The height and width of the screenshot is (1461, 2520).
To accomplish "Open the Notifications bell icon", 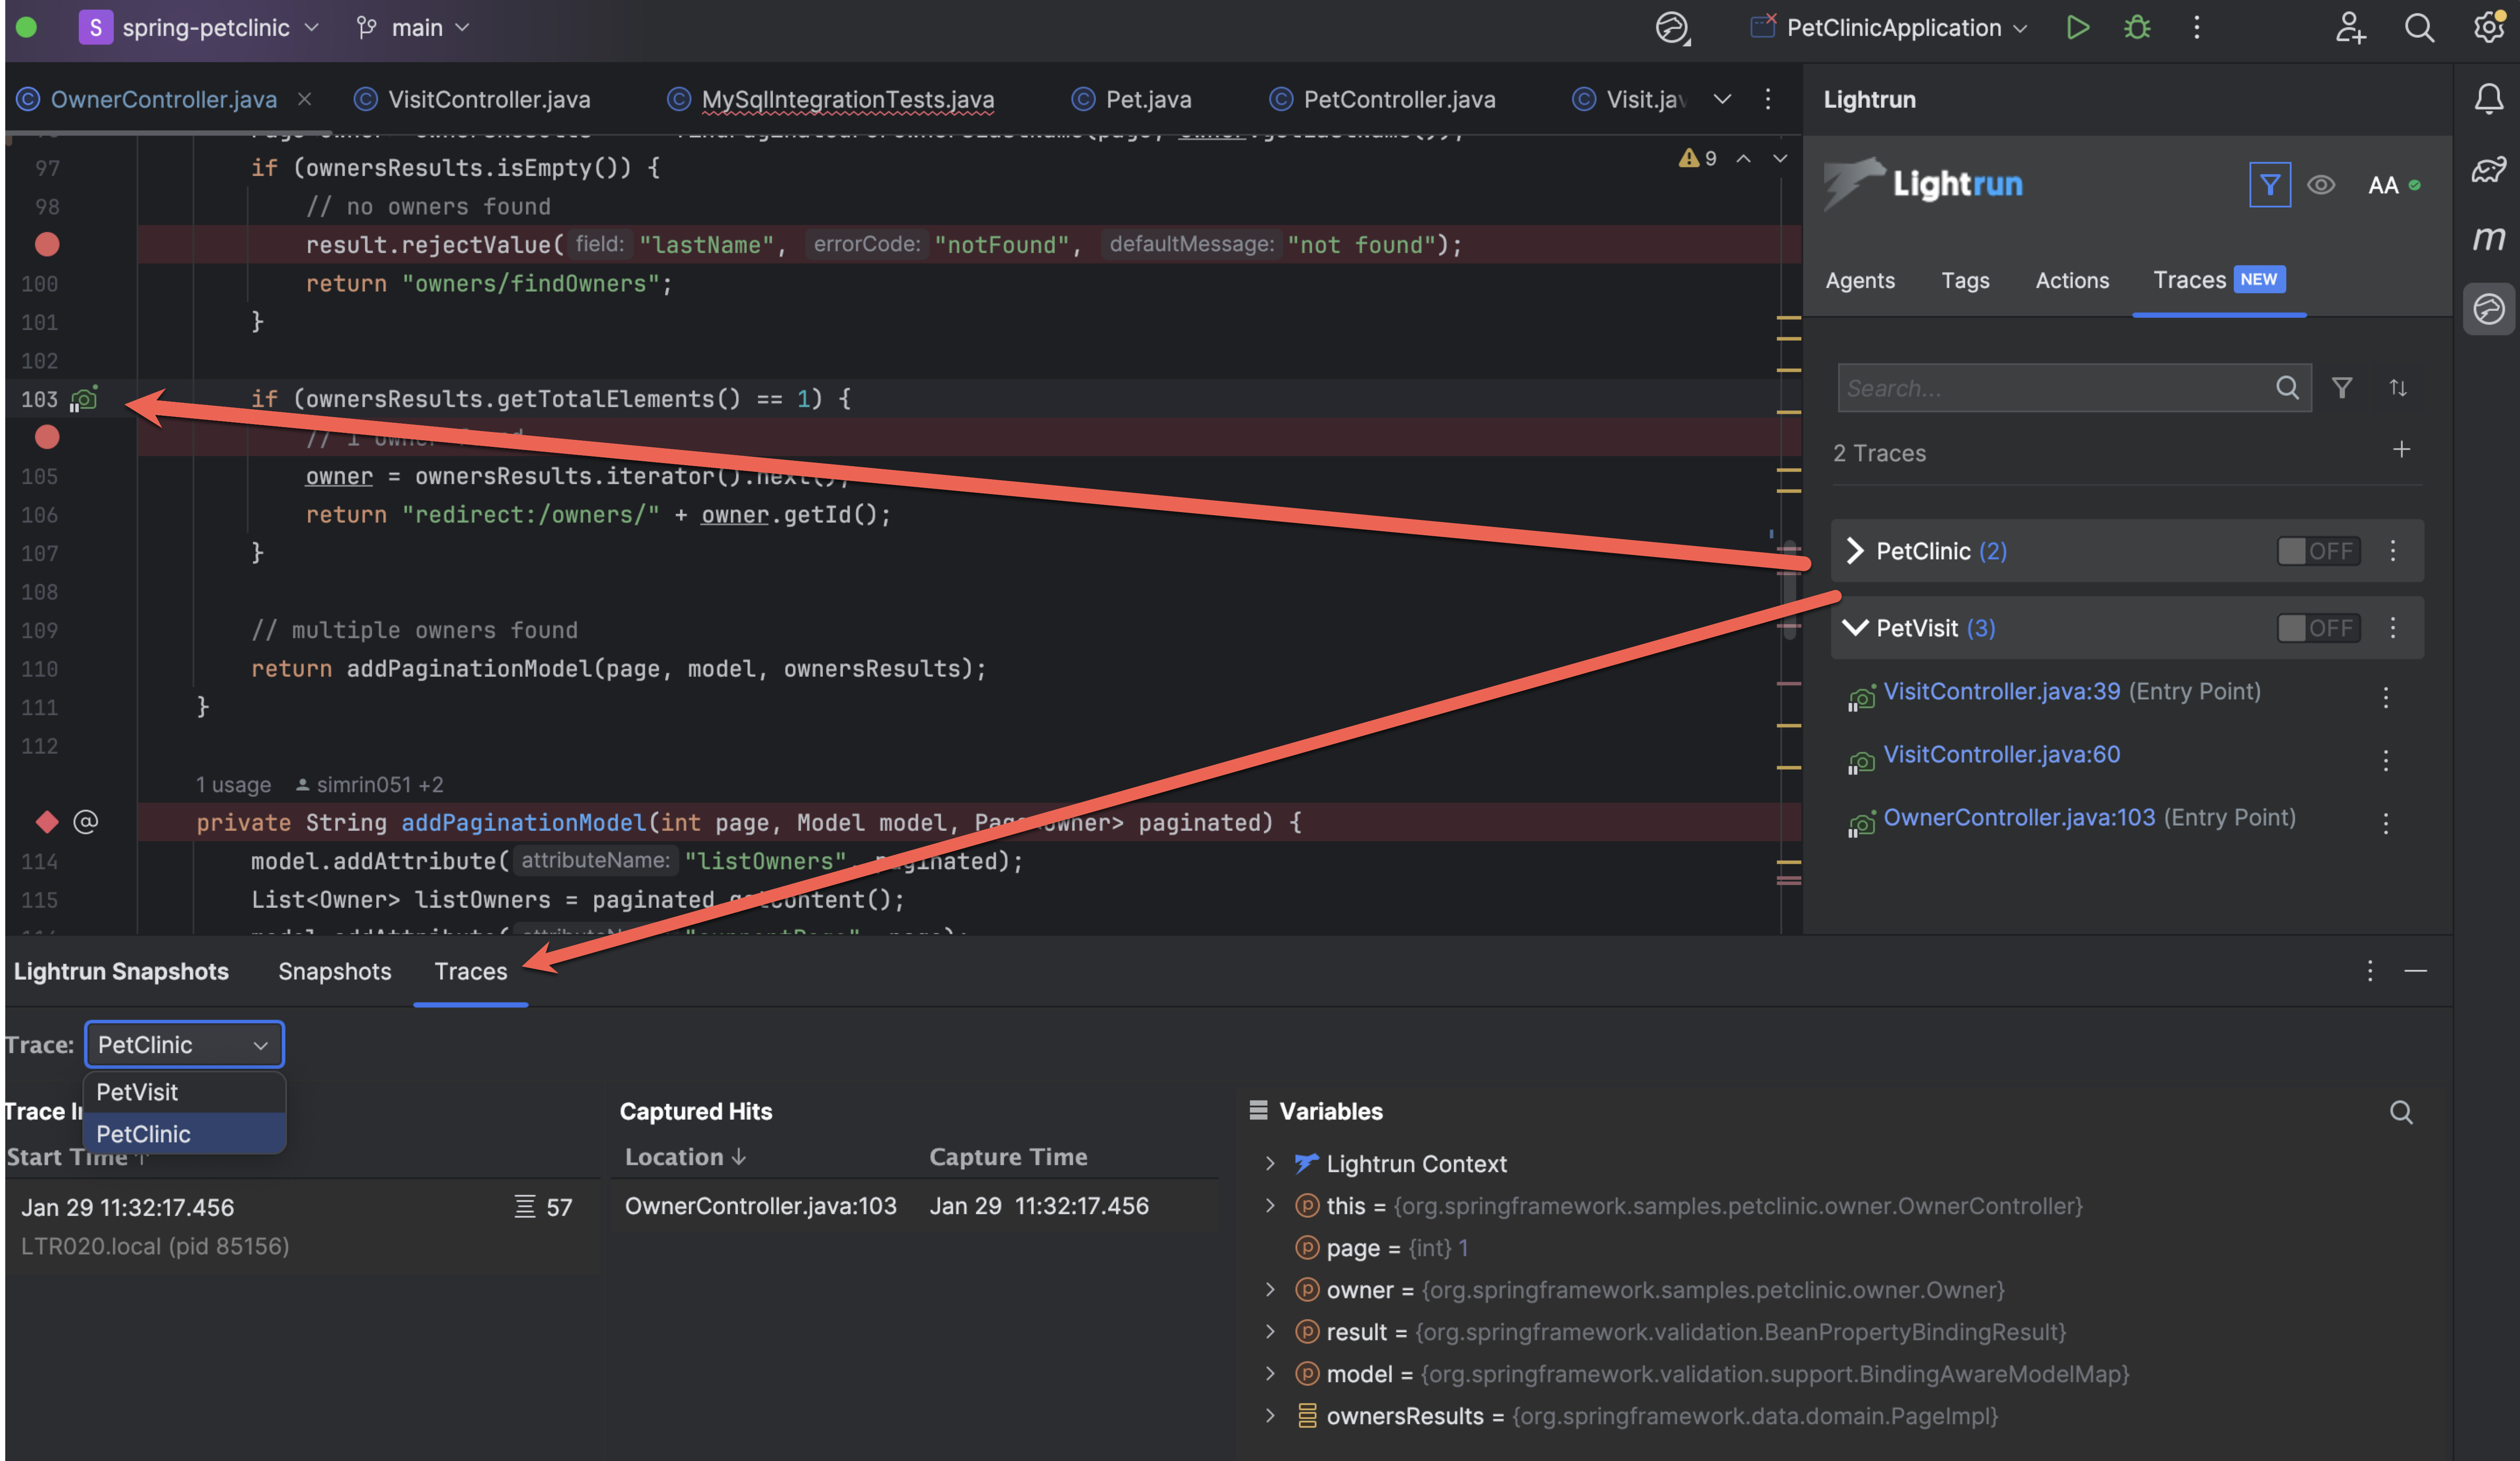I will pyautogui.click(x=2488, y=98).
